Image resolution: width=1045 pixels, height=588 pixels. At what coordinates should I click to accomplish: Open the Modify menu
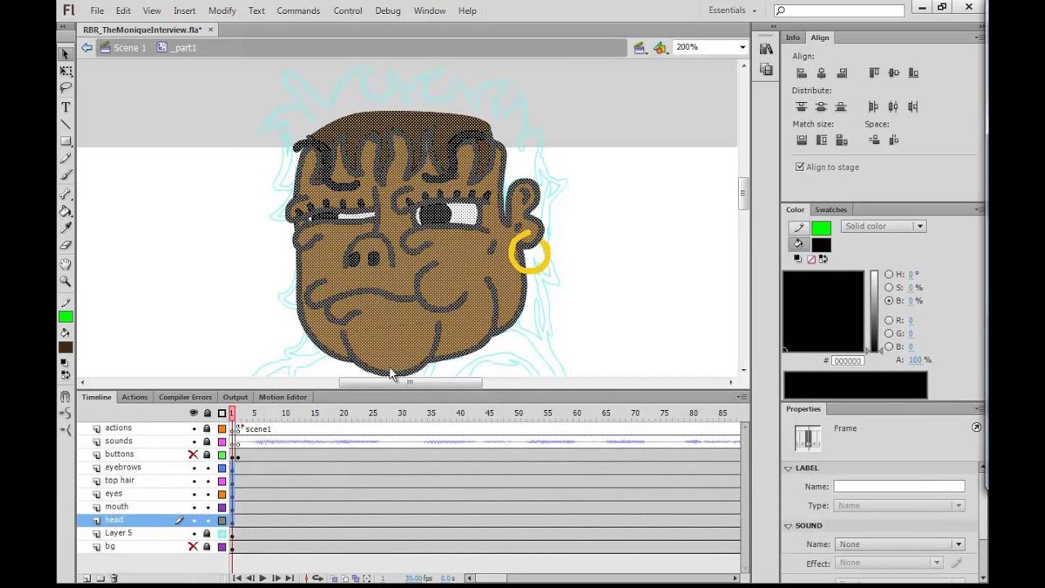222,11
